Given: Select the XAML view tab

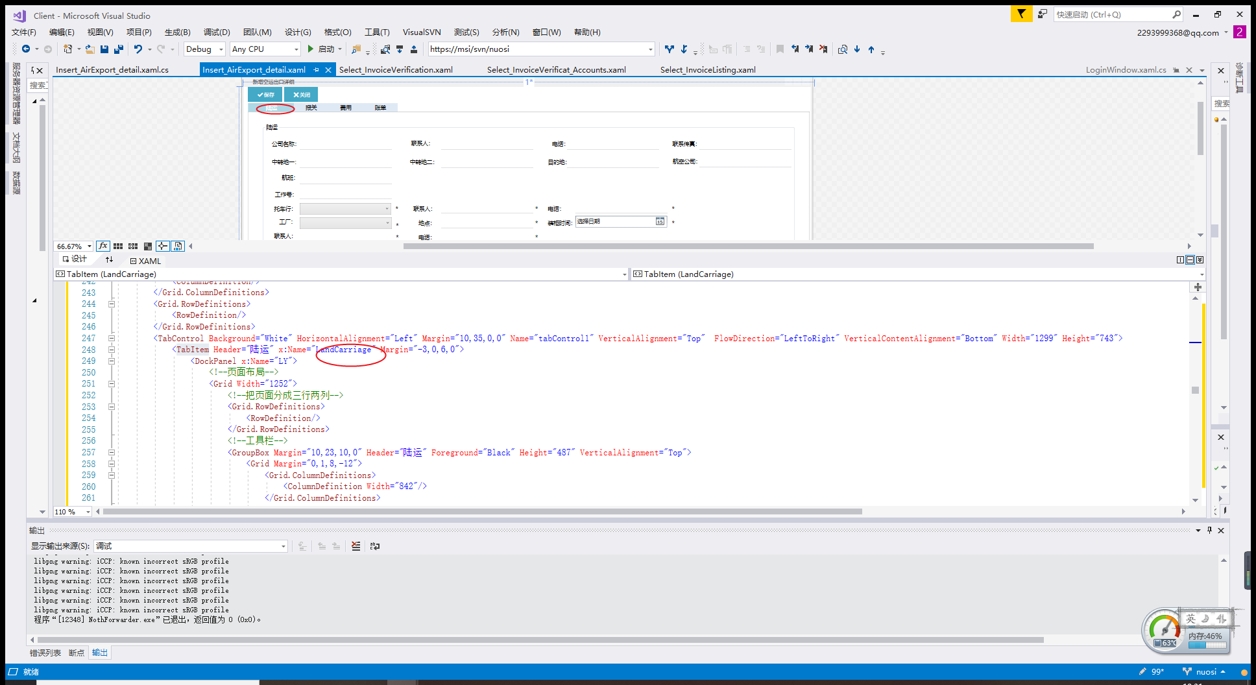Looking at the screenshot, I should [145, 261].
